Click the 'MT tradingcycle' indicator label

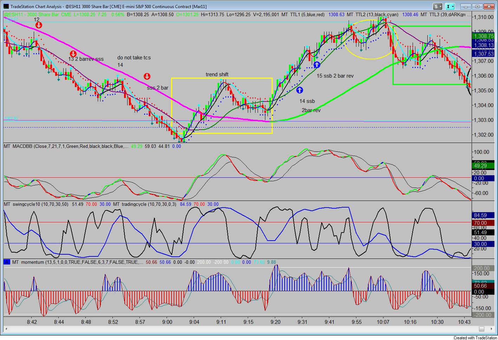(145, 204)
